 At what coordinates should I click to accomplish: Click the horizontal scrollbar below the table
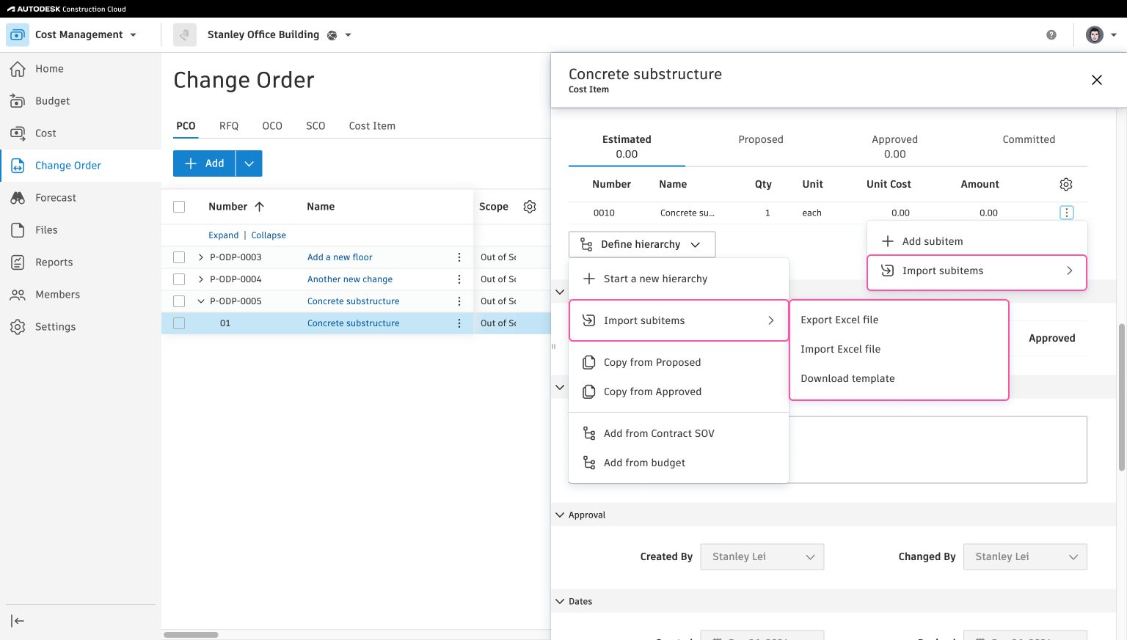pos(192,634)
